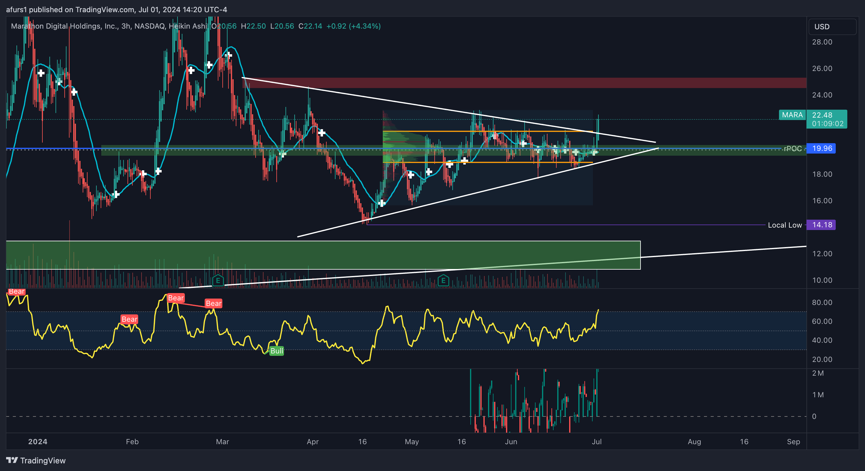Click the 28.00 price axis label

point(822,42)
